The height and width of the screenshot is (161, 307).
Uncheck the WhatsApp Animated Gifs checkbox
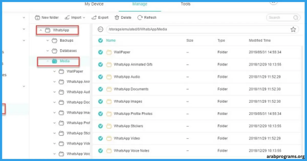pos(101,65)
